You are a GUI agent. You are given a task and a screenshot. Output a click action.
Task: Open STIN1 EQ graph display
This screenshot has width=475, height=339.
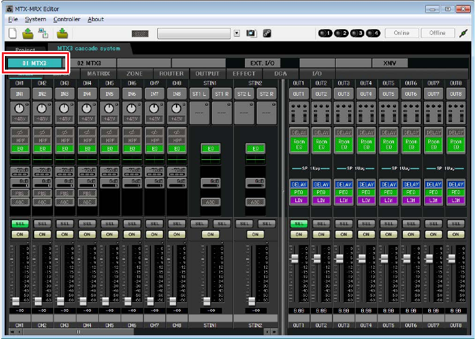(x=211, y=160)
